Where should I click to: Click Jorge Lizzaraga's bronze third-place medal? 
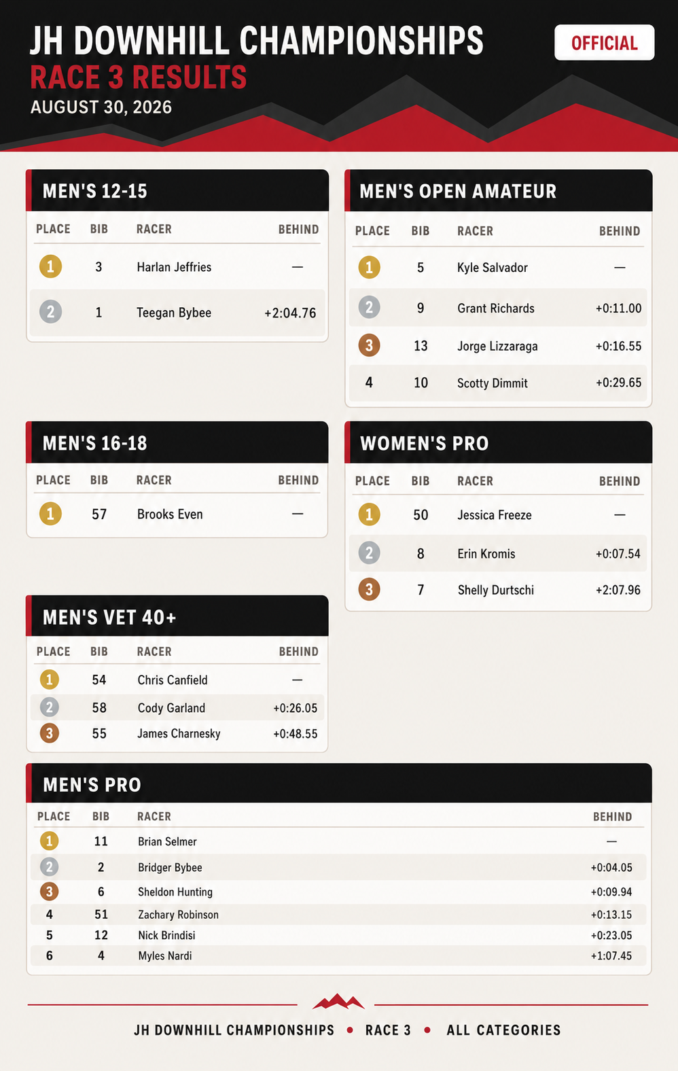(x=369, y=345)
